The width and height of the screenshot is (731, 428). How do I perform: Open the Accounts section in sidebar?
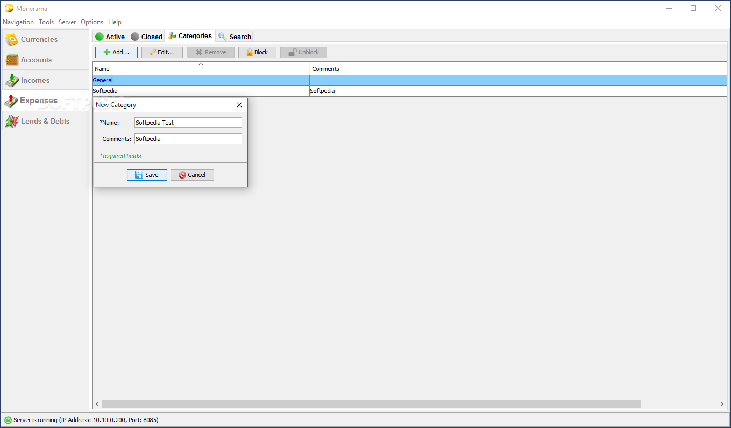(45, 60)
